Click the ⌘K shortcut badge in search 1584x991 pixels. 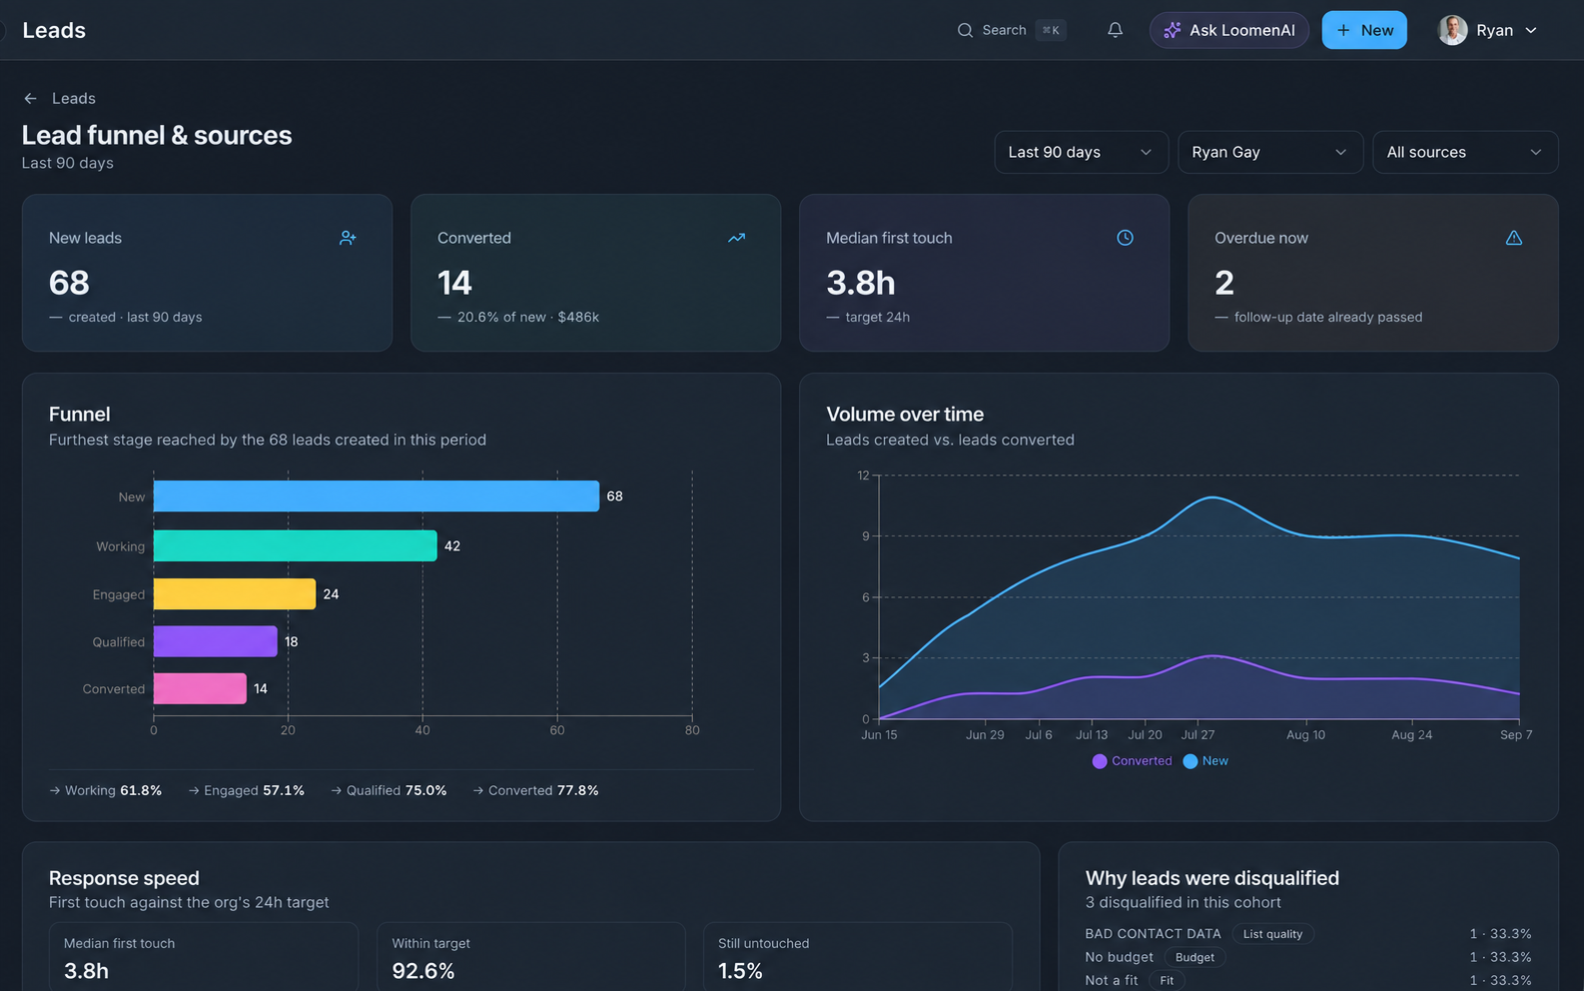tap(1051, 30)
